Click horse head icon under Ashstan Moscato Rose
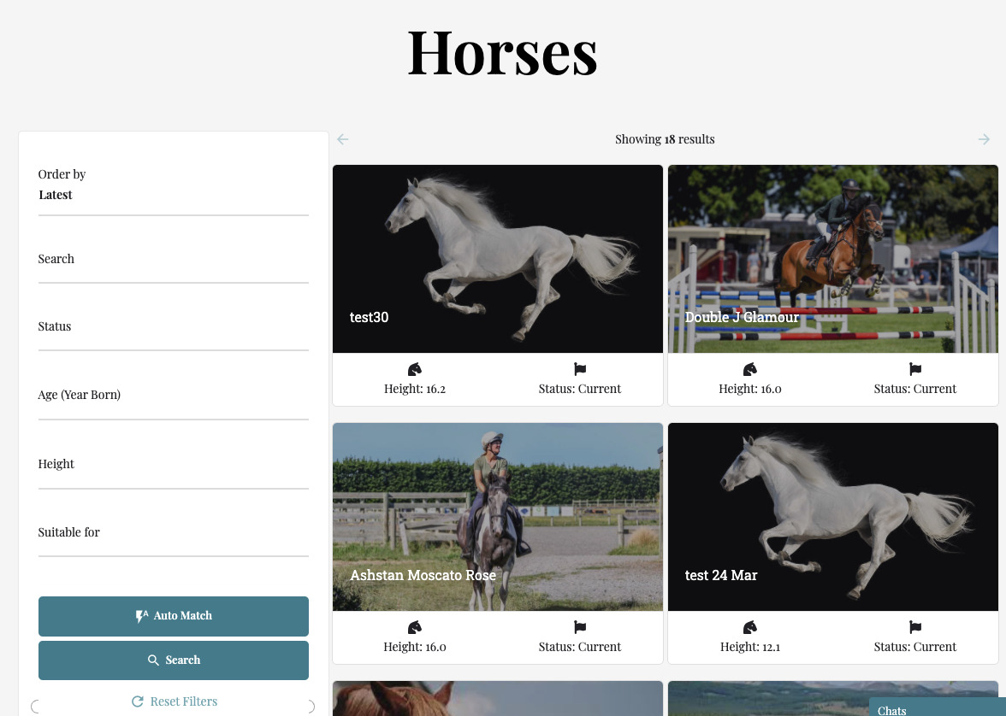This screenshot has width=1006, height=716. (415, 627)
